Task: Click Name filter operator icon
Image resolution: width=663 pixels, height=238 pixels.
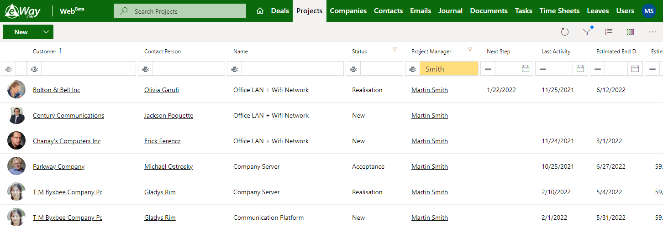Action: pos(235,69)
